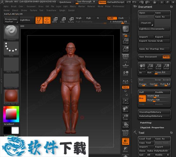The height and width of the screenshot is (157, 176).
Task: Activate the Scale transform icon in top bar
Action: [x=63, y=20]
